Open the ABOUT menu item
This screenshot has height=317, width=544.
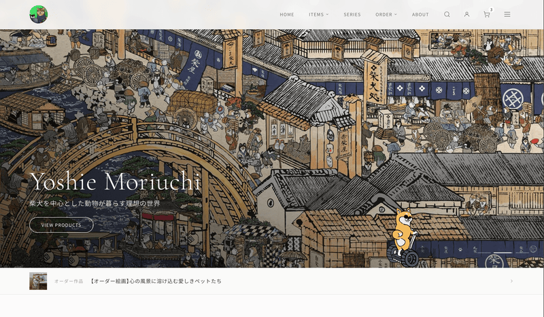point(420,14)
